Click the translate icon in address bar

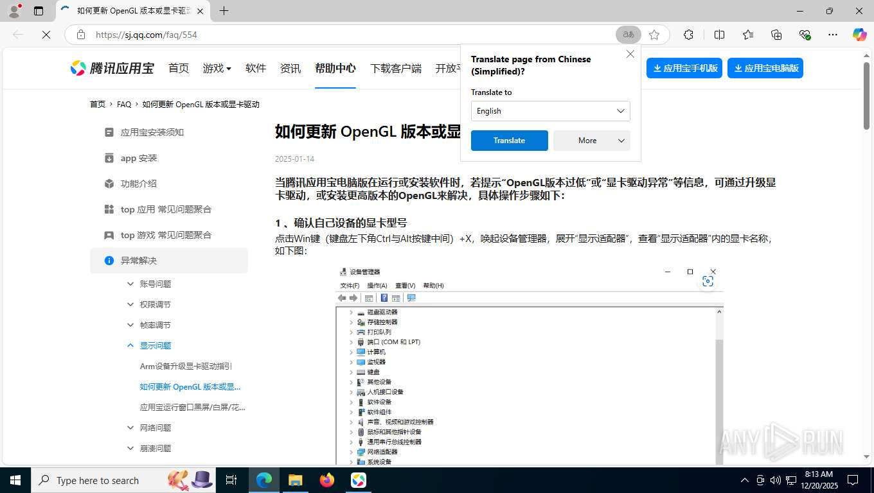[629, 35]
